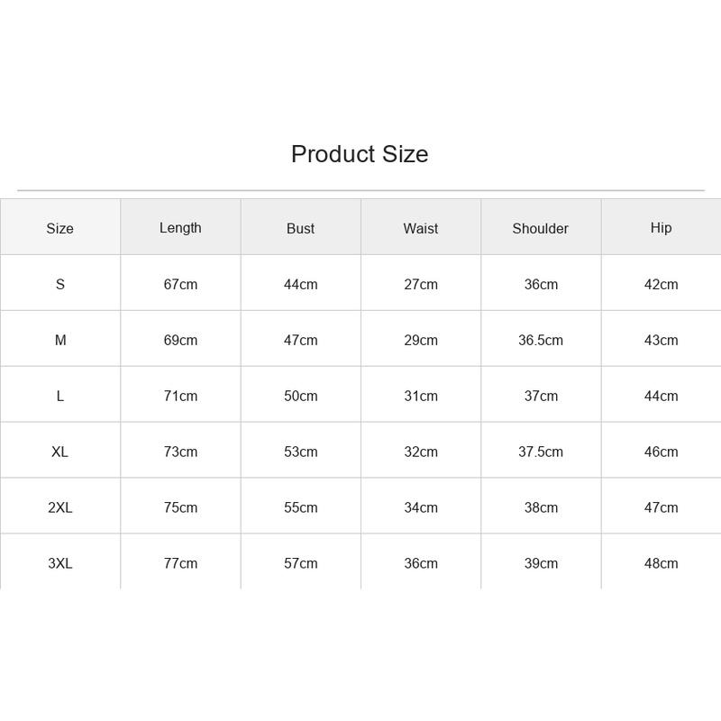This screenshot has height=721, width=721.
Task: Click the 31cm waist cell
Action: coord(420,396)
